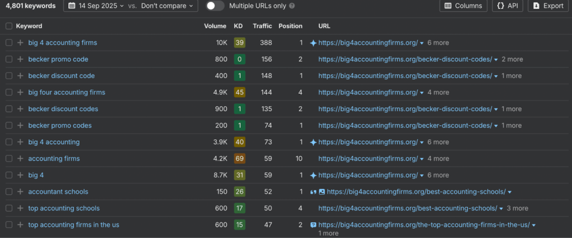Enable the "Multiple URLs only" toggle
This screenshot has width=572, height=238.
click(x=215, y=6)
